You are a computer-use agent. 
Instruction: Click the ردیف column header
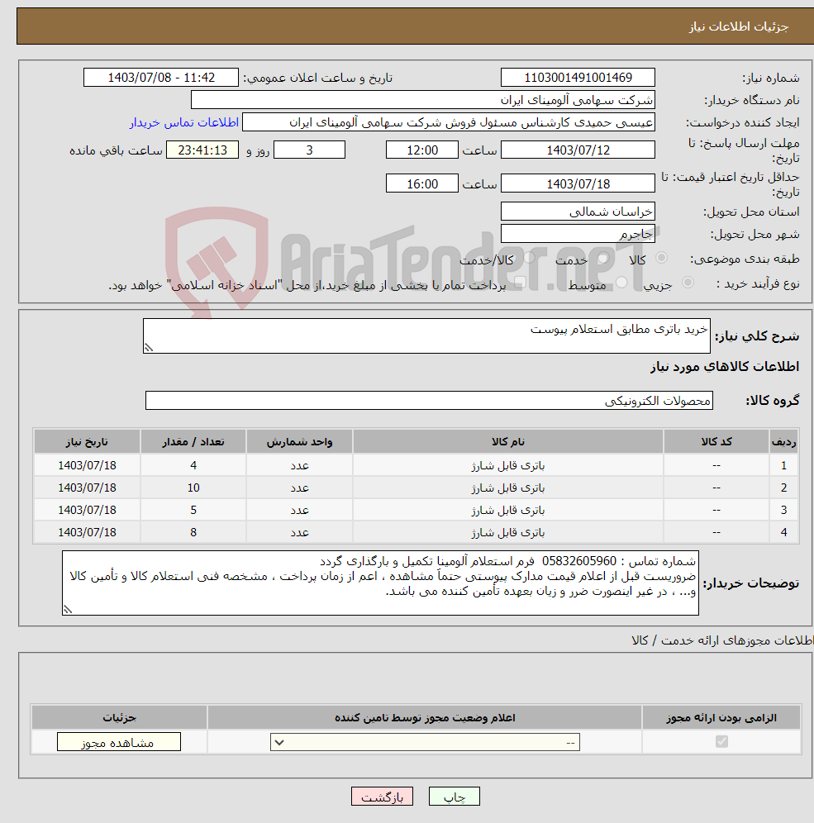point(783,441)
